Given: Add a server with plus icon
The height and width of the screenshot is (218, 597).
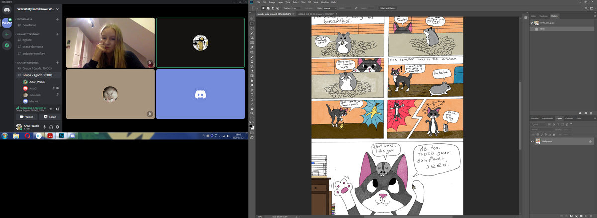Looking at the screenshot, I should [7, 34].
